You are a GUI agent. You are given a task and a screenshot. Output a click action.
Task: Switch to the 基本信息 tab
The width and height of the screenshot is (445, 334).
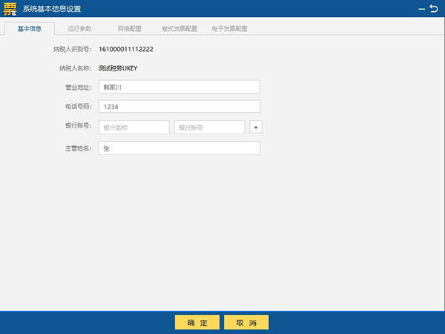point(30,29)
